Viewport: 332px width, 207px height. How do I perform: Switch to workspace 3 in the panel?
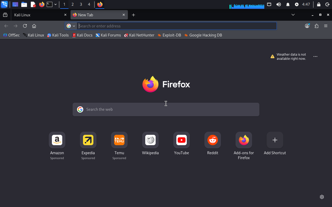point(81,4)
